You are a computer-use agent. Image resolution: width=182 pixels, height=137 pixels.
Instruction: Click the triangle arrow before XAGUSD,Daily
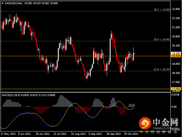click(2, 3)
